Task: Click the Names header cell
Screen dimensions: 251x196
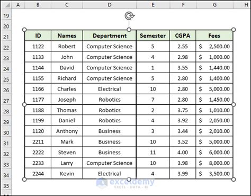Action: 67,35
